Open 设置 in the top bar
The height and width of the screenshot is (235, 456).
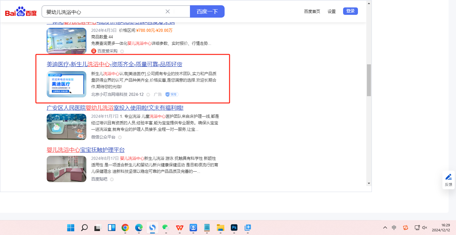(x=332, y=11)
